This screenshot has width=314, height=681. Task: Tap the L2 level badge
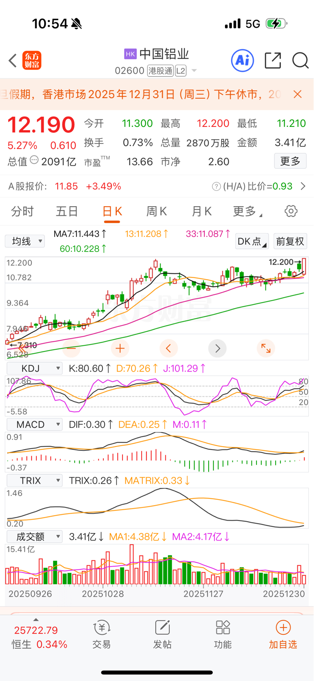coord(181,71)
